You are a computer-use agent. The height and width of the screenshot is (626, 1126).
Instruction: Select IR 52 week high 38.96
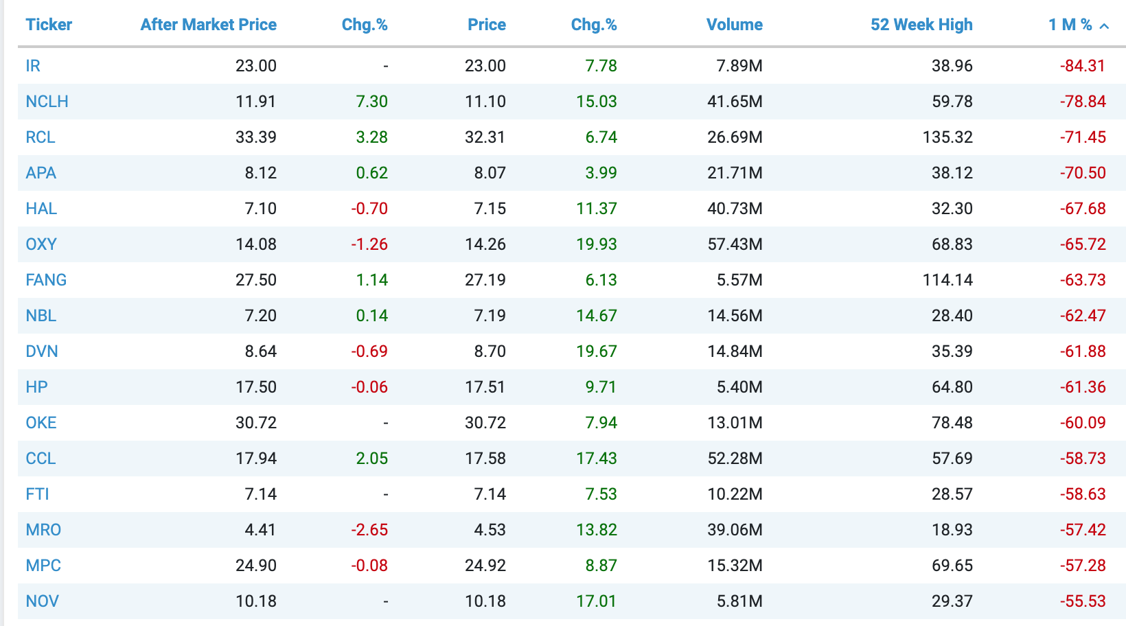click(x=952, y=66)
